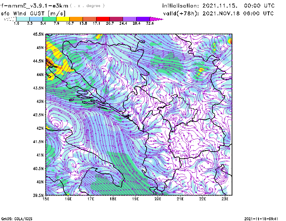Click the legend value '20.7'

coord(110,23)
